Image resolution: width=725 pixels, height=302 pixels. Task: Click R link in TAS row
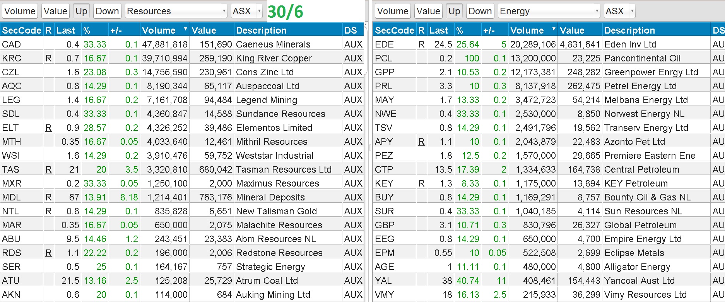[48, 170]
